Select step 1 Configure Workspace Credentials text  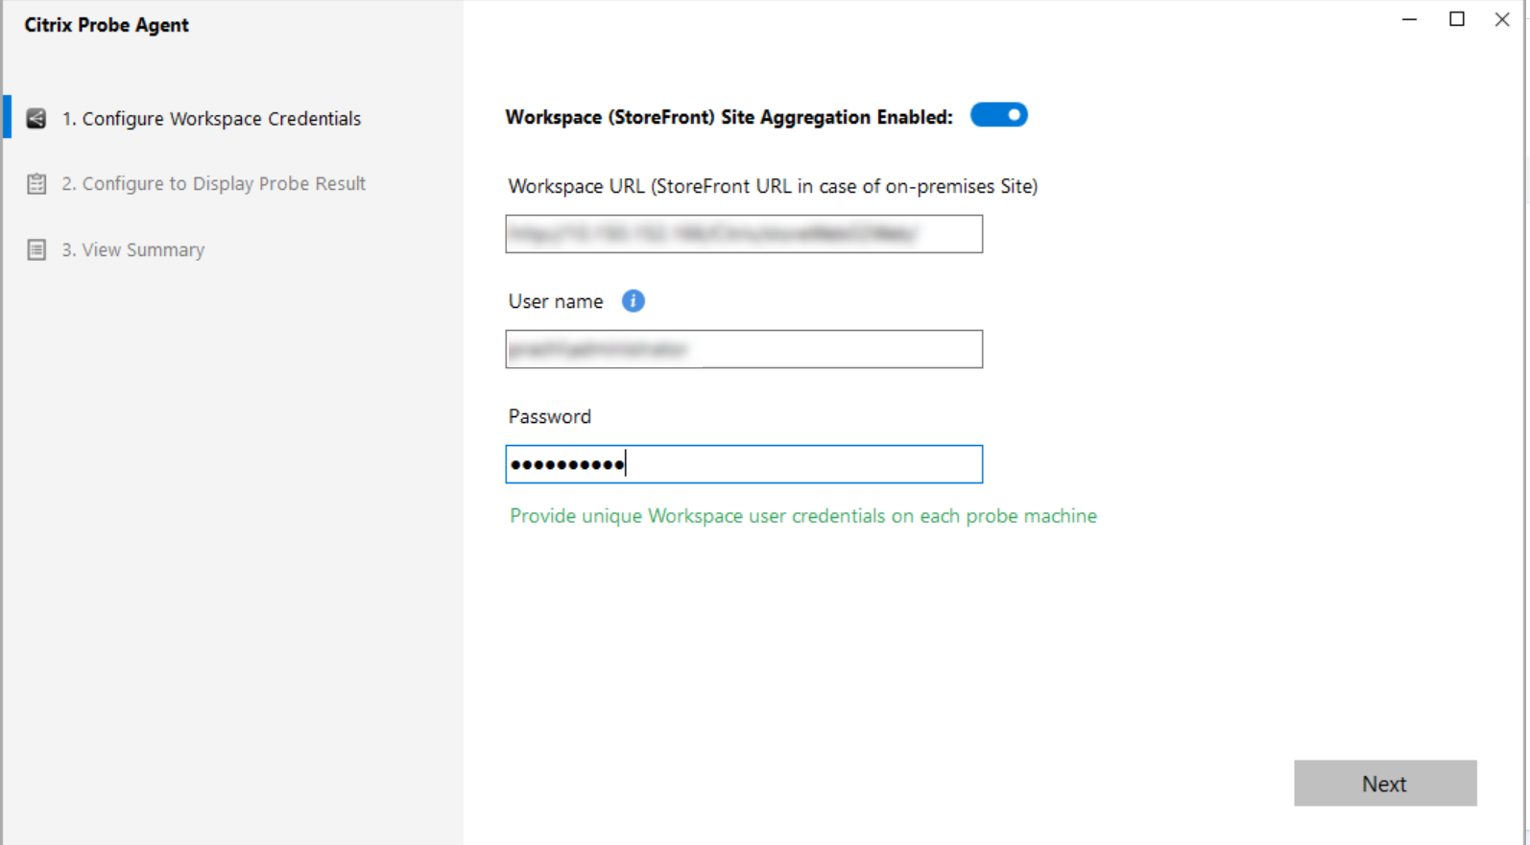tap(211, 119)
